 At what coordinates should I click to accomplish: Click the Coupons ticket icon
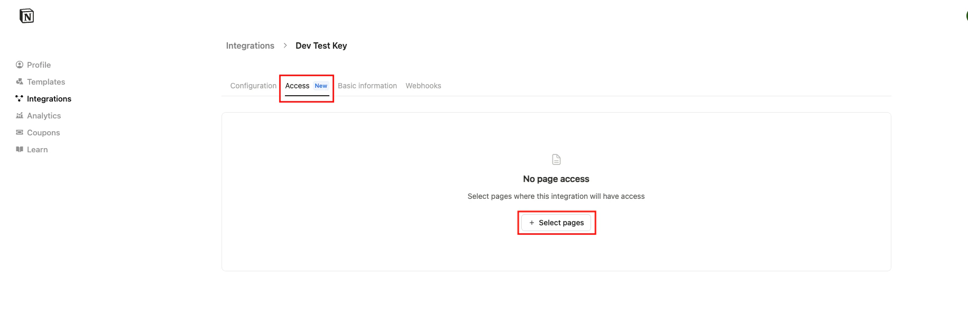click(x=19, y=132)
